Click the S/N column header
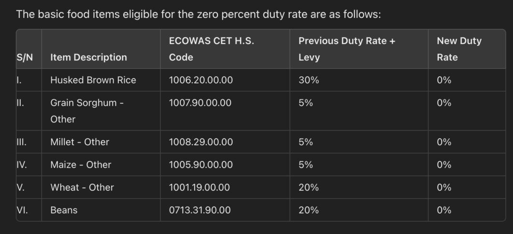Screen dimensions: 513x234 pyautogui.click(x=25, y=57)
